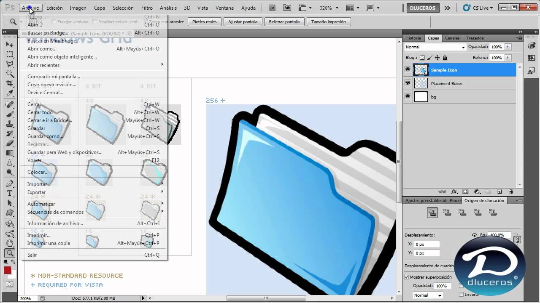Image resolution: width=540 pixels, height=303 pixels.
Task: Open Mini Bridge with Mb icon
Action: [x=287, y=8]
